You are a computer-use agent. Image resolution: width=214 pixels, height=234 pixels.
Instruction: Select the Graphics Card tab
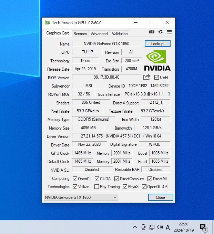point(58,33)
